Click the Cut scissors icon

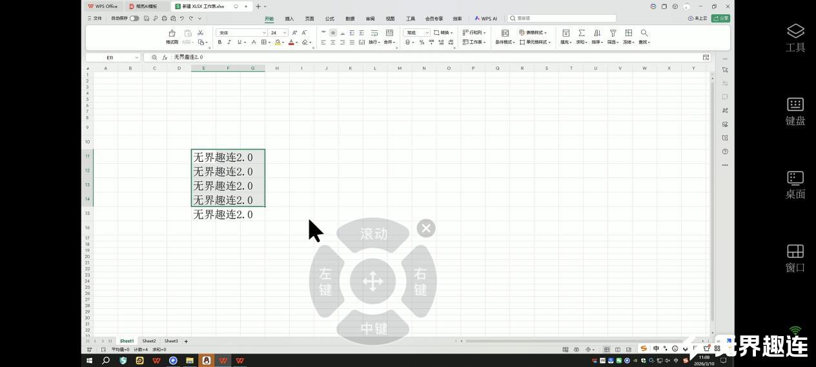pos(201,33)
